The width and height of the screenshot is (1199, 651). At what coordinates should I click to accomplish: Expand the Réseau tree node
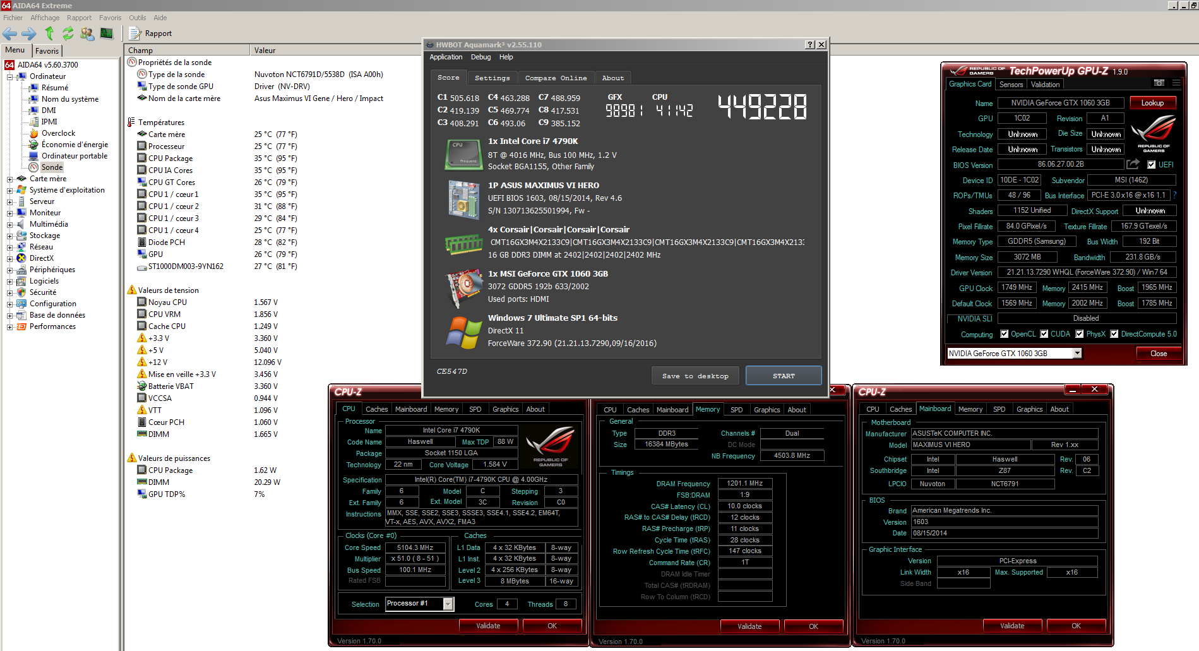point(9,248)
